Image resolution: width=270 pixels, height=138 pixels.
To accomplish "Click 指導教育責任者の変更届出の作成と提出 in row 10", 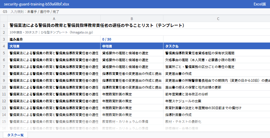I will pos(132,87).
